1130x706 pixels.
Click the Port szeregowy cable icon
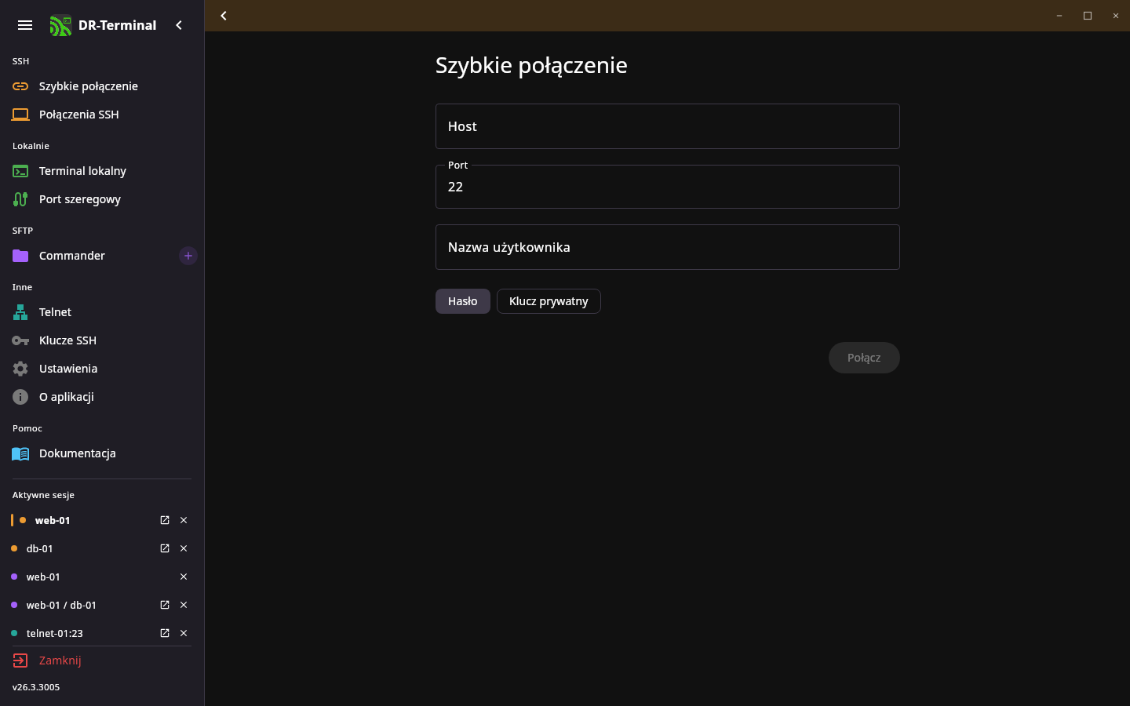coord(20,199)
